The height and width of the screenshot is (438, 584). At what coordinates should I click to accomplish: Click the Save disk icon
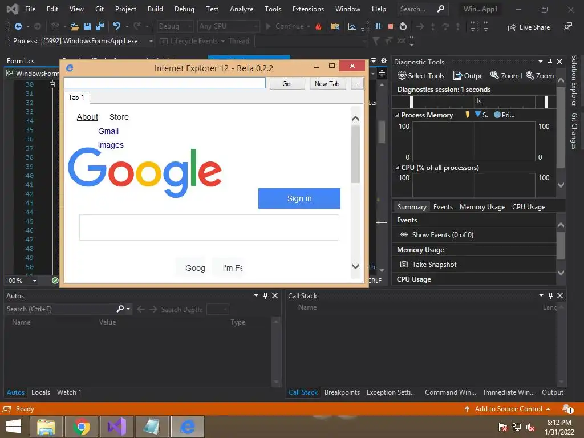click(87, 26)
